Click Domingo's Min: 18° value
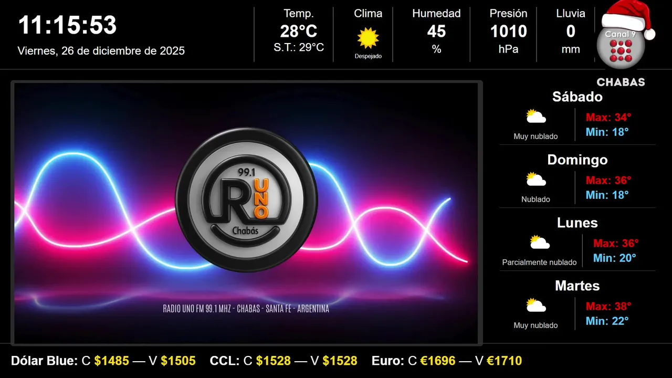Image resolution: width=672 pixels, height=378 pixels. (607, 195)
